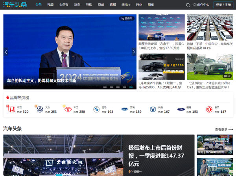
Task: Click the 汽车头条 site logo
Action: pyautogui.click(x=15, y=5)
